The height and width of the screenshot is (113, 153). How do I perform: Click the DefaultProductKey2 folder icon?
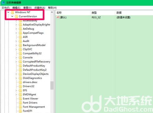(20, 70)
